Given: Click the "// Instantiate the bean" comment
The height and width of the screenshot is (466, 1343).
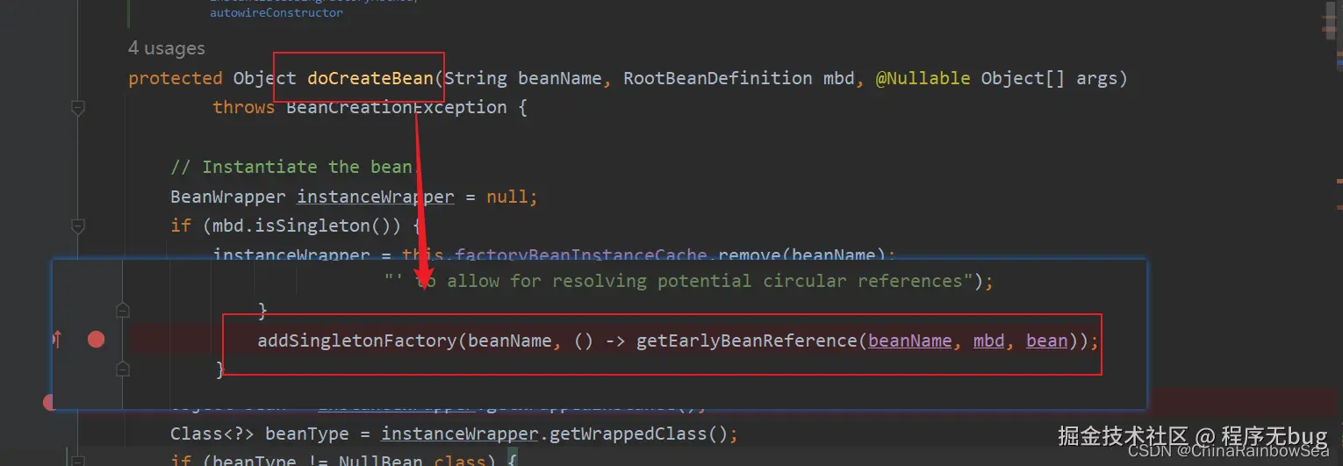Looking at the screenshot, I should pos(291,167).
